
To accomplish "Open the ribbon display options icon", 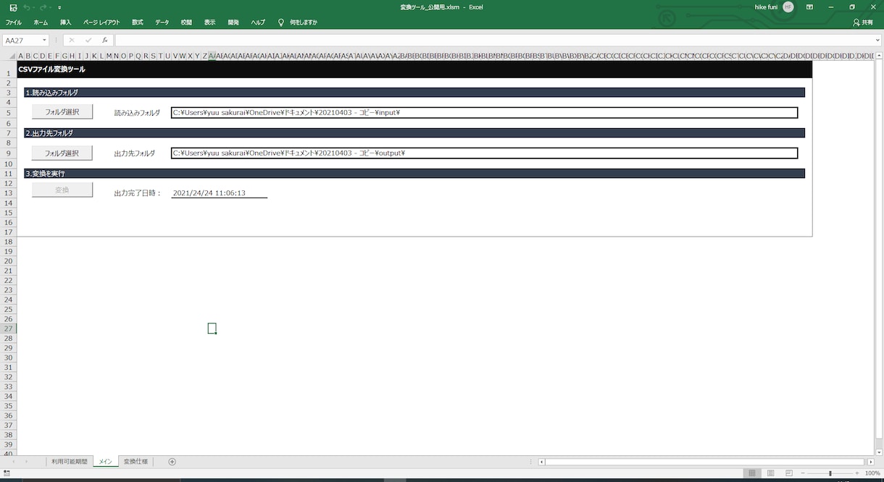I will (809, 7).
